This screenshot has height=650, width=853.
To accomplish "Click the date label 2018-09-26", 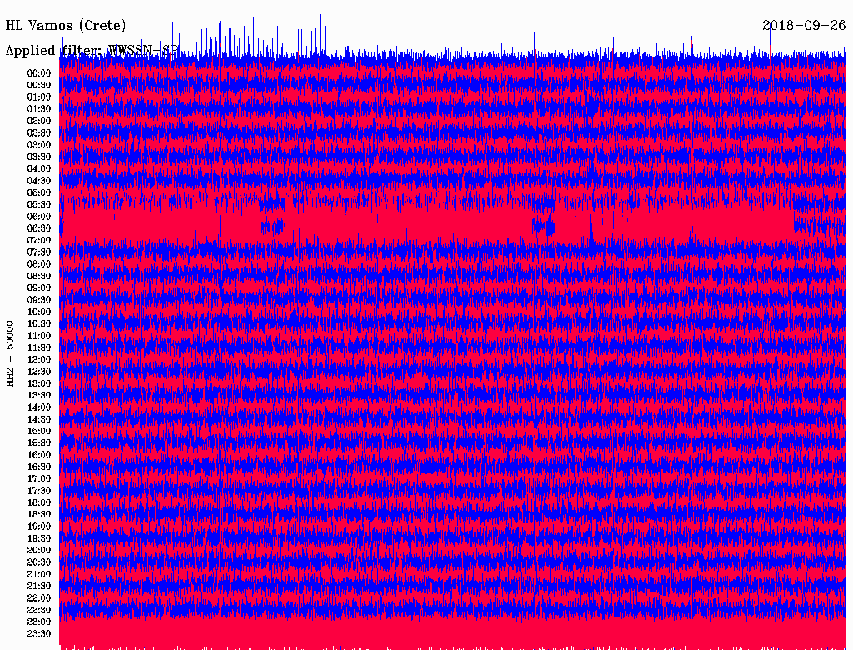I will (804, 26).
